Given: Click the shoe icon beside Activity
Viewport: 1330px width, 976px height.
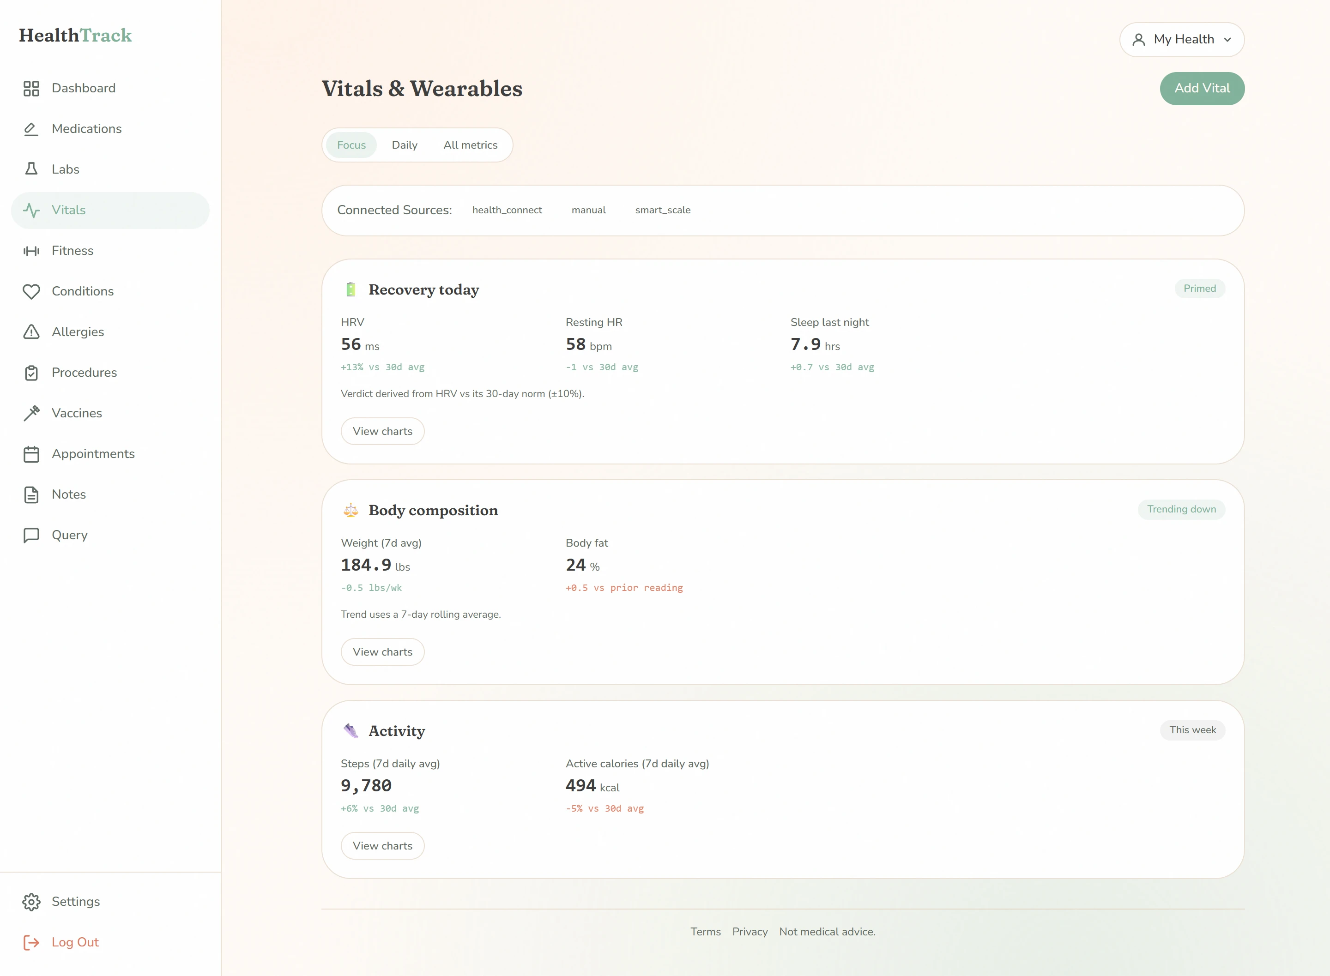Looking at the screenshot, I should [351, 731].
